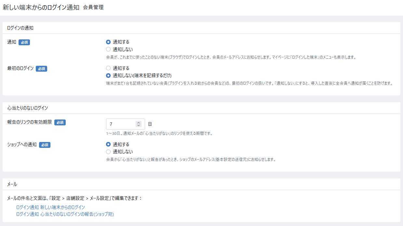The height and width of the screenshot is (226, 403).
Task: Click the メールの件名と文面は description text
Action: pyautogui.click(x=75, y=198)
